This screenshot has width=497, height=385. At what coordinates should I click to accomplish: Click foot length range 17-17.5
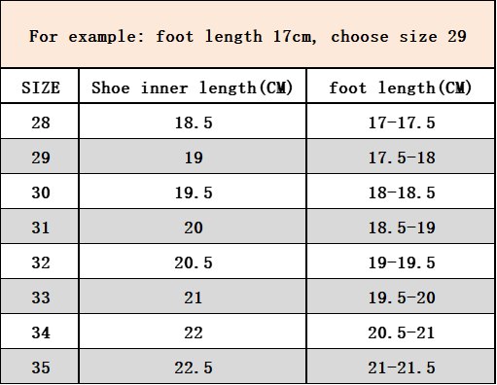tap(401, 122)
